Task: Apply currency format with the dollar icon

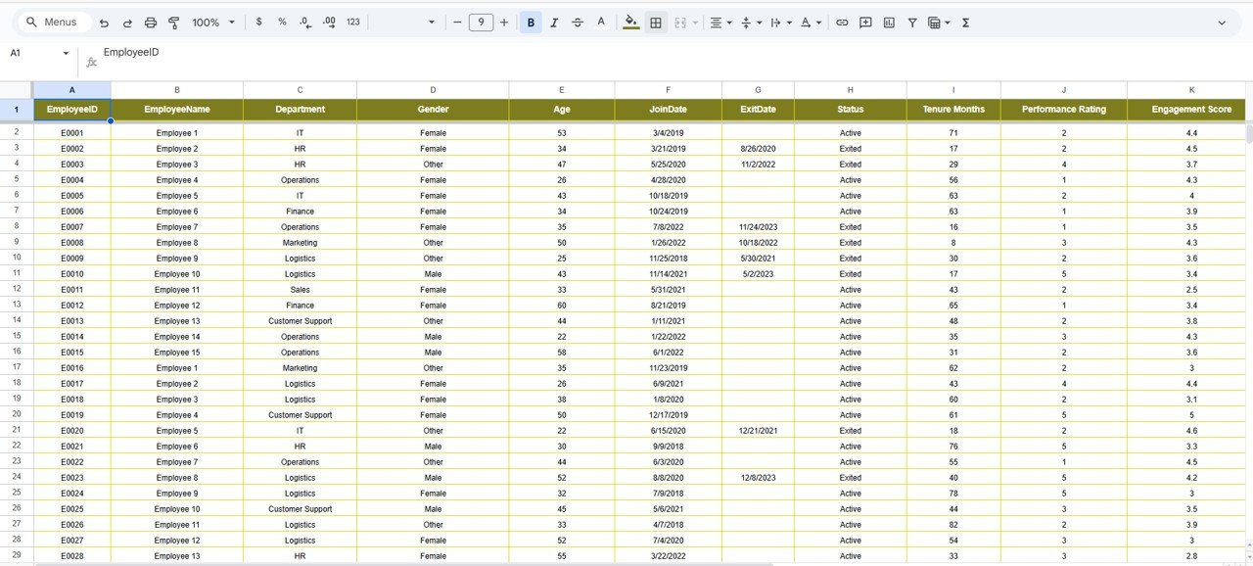Action: (258, 22)
